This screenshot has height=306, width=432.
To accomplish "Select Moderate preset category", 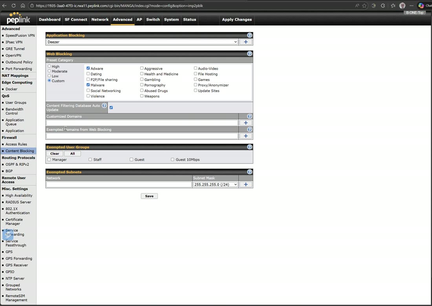I will [x=49, y=71].
